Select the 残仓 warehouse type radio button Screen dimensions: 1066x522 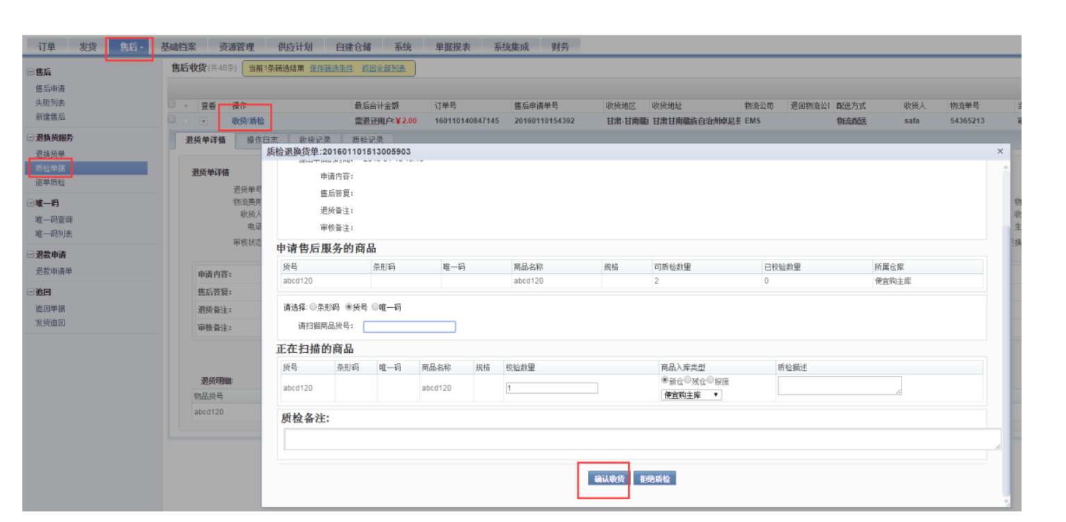tap(688, 380)
